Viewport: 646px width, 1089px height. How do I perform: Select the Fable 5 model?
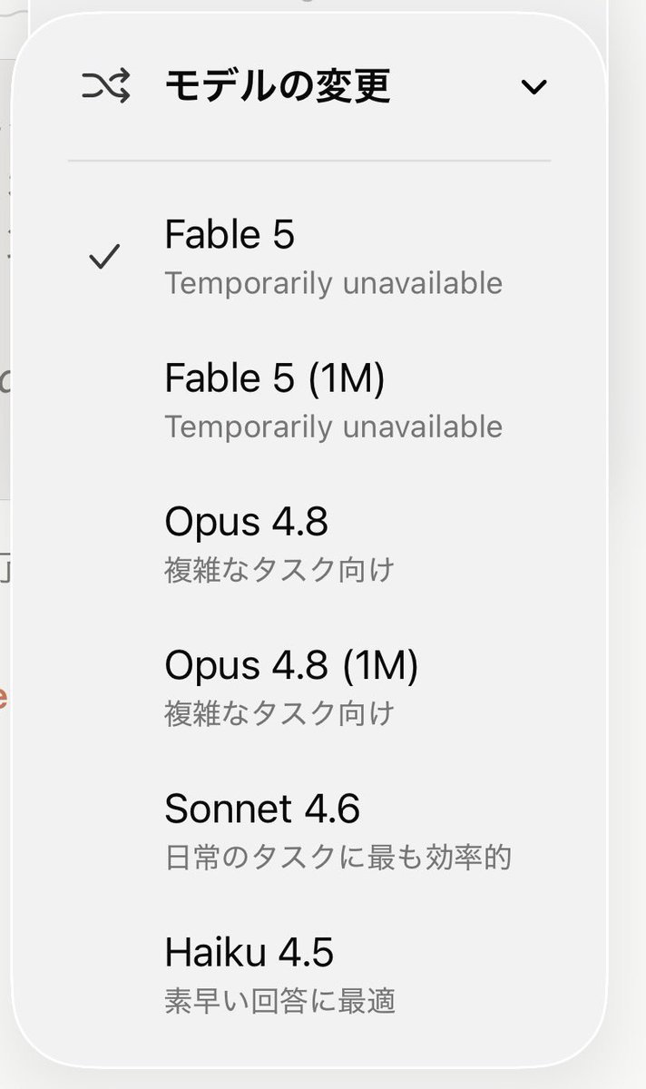[308, 258]
